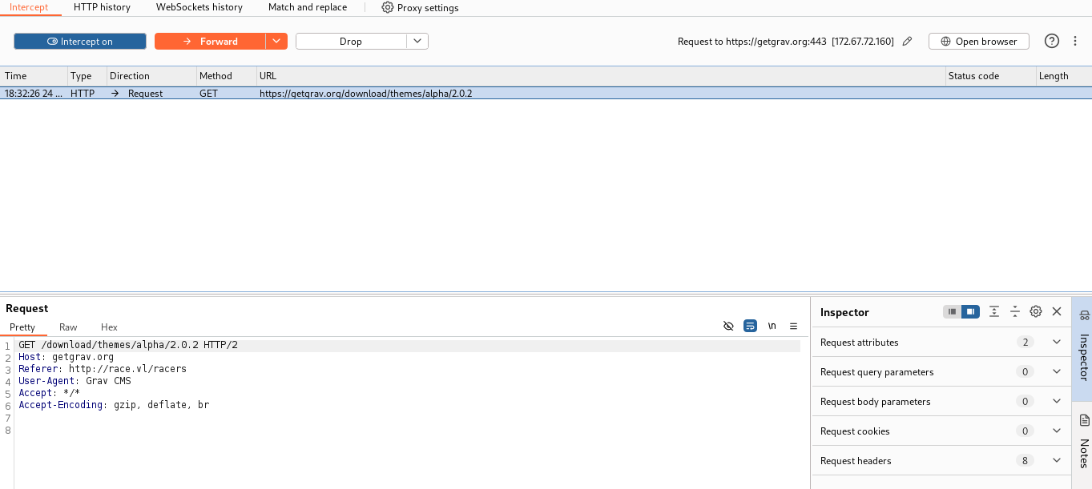This screenshot has width=1092, height=489.
Task: Open the Inspector settings gear
Action: pos(1036,312)
